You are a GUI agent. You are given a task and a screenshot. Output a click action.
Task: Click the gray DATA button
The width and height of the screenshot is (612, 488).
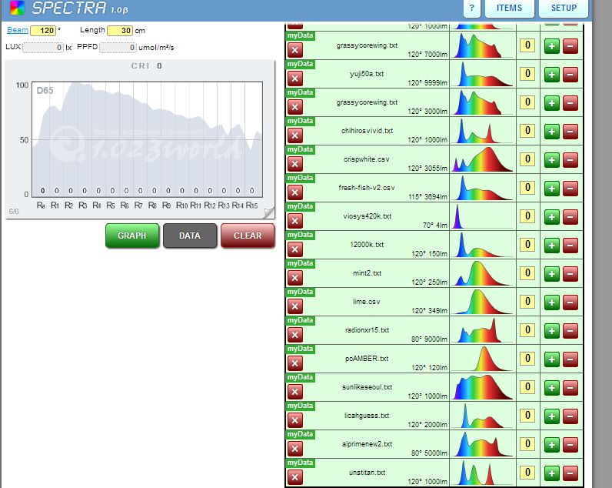(190, 236)
